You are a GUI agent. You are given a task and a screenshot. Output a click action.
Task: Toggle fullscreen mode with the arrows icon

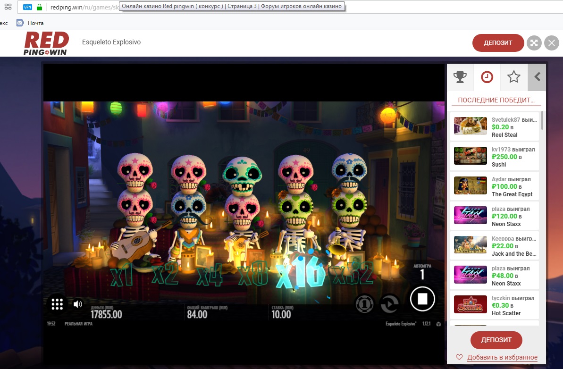[x=534, y=43]
